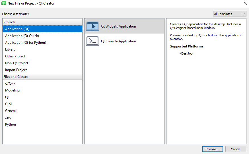Select Other Project category
Image resolution: width=249 pixels, height=154 pixels.
pyautogui.click(x=15, y=56)
